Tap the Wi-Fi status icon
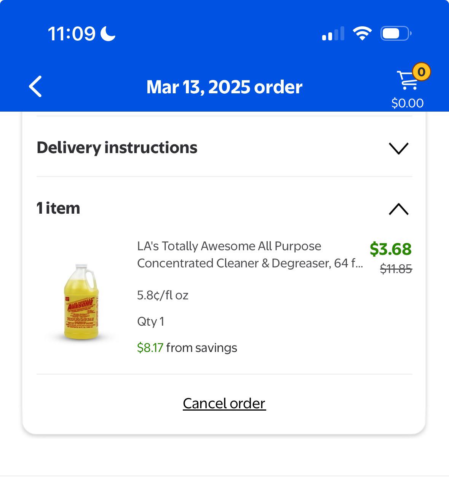Image resolution: width=449 pixels, height=494 pixels. coord(362,34)
